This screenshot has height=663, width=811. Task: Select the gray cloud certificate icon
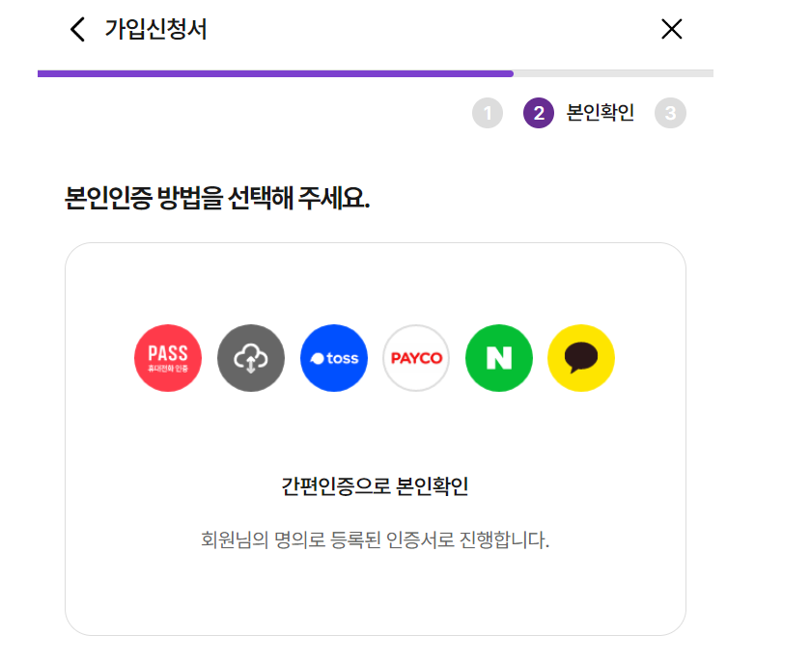click(251, 358)
